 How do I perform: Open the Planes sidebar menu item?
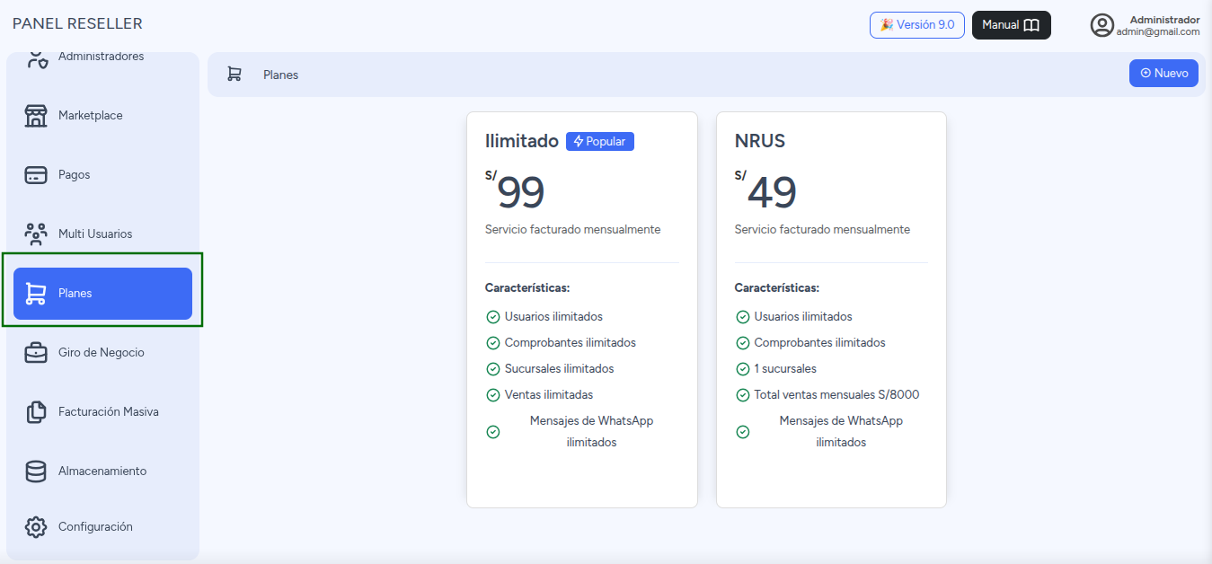[102, 294]
